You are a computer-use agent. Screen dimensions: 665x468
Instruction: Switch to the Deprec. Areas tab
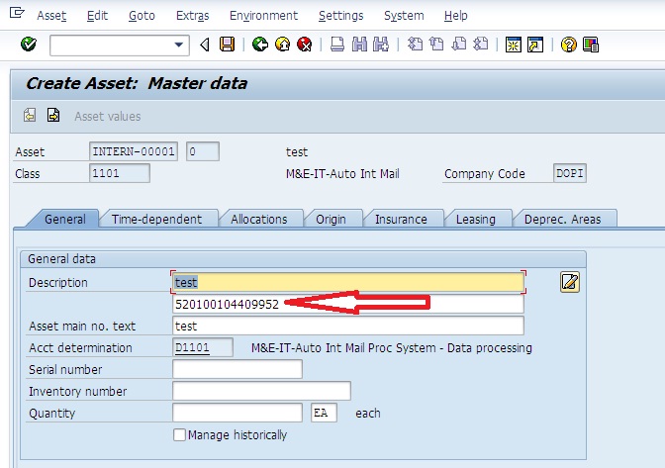[562, 219]
